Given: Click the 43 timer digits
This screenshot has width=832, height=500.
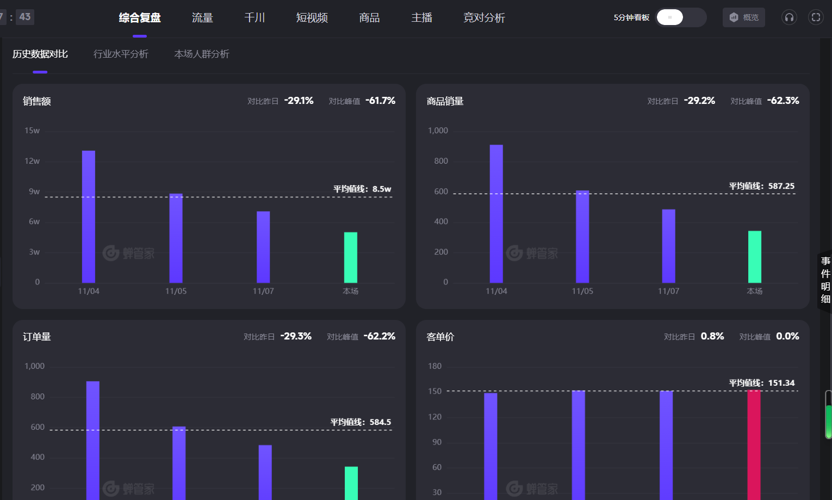Looking at the screenshot, I should pyautogui.click(x=25, y=17).
